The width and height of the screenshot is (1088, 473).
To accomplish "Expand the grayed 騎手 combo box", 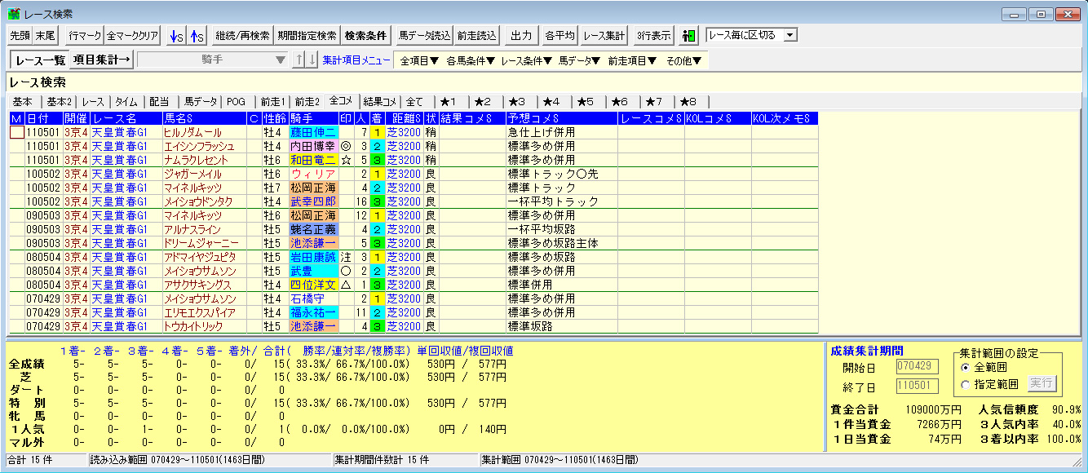I will (281, 60).
